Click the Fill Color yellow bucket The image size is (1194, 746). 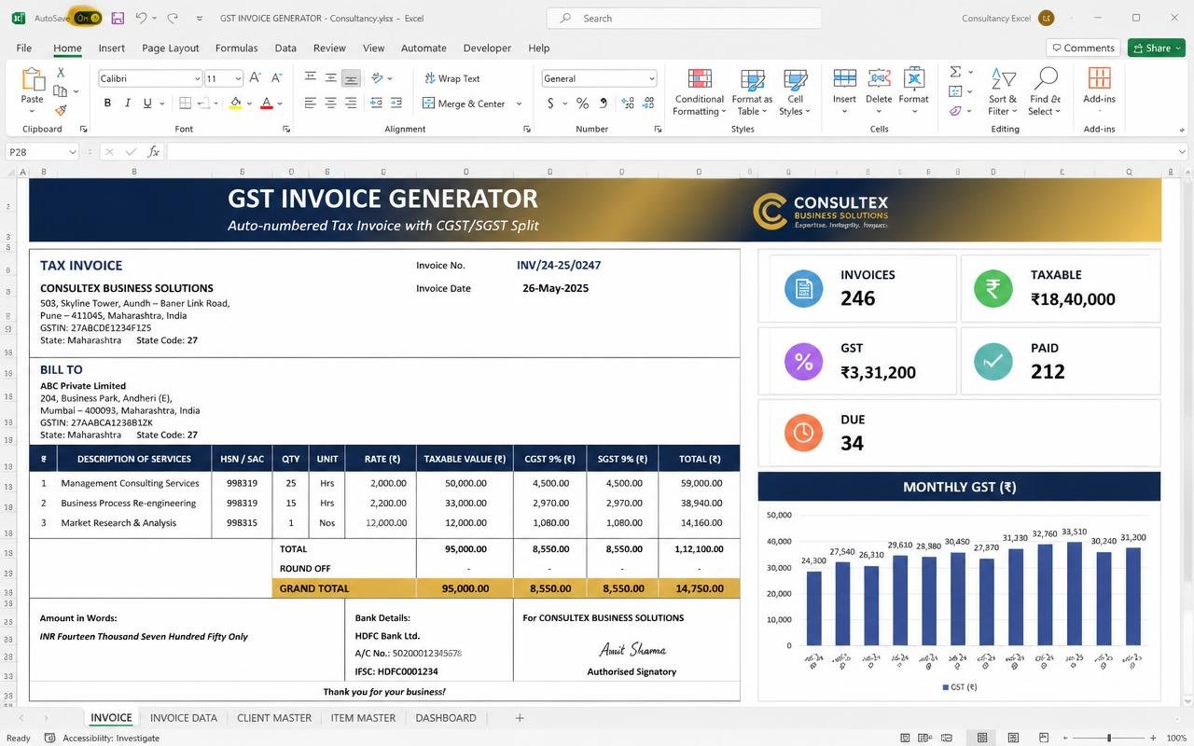pyautogui.click(x=236, y=103)
